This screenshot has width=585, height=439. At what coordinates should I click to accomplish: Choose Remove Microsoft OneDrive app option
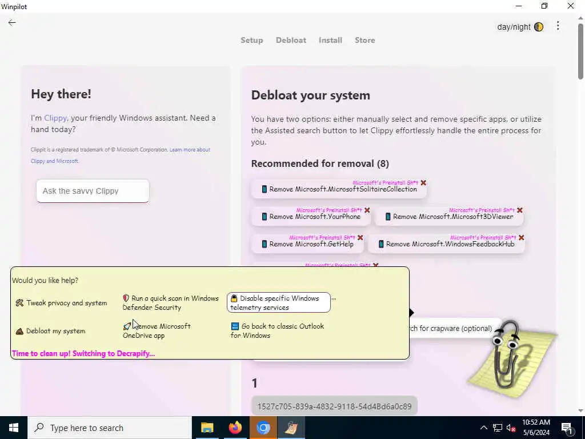tap(157, 331)
